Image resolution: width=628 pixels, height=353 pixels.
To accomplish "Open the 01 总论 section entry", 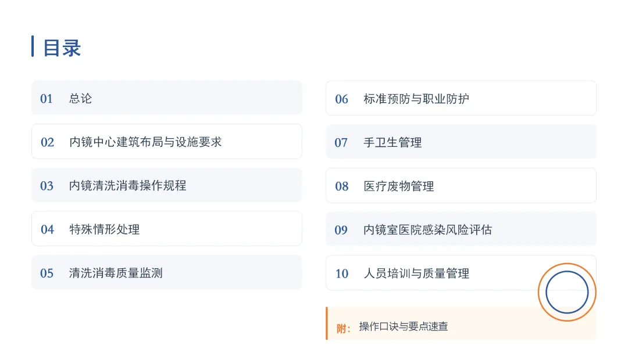I will (x=167, y=98).
